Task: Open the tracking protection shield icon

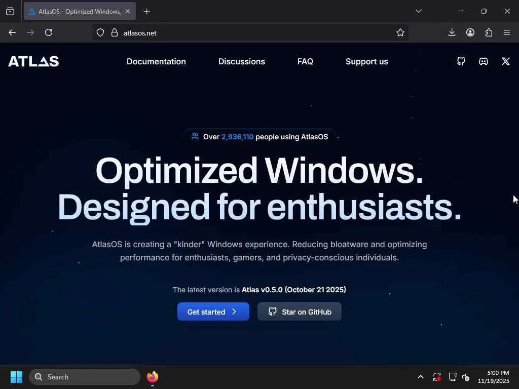Action: [100, 33]
